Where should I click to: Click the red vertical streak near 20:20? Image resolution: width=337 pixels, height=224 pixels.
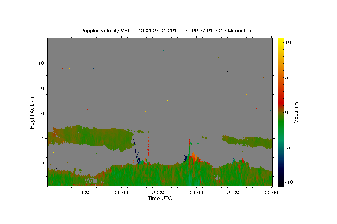coord(148,147)
